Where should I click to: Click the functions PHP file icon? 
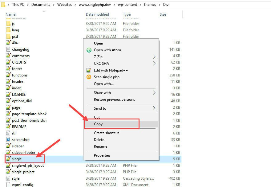[8, 75]
